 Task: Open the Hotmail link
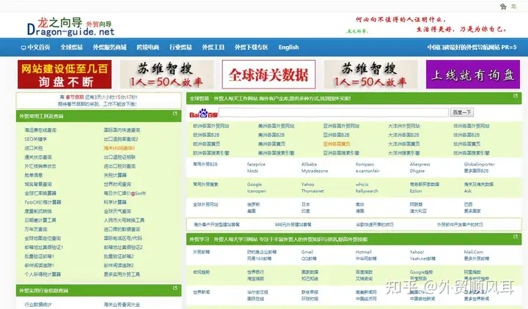click(x=364, y=252)
